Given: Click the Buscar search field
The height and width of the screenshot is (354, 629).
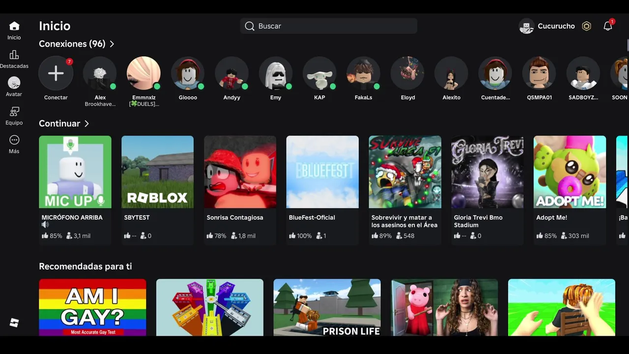Looking at the screenshot, I should [x=329, y=26].
